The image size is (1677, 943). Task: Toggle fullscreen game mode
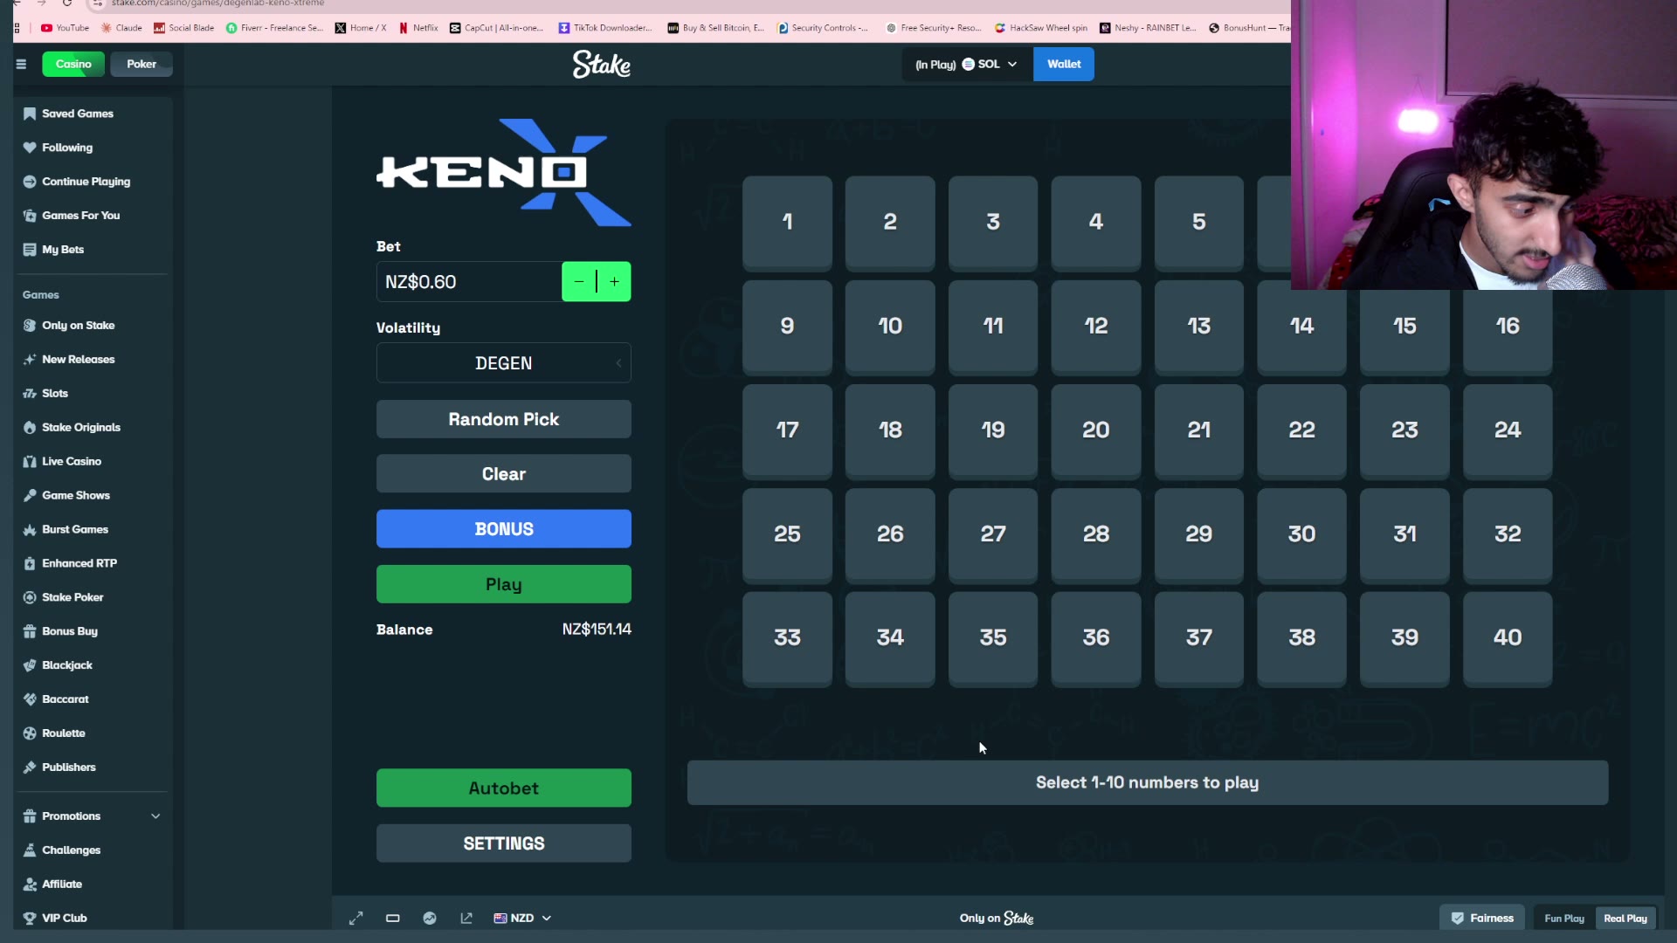click(x=356, y=919)
